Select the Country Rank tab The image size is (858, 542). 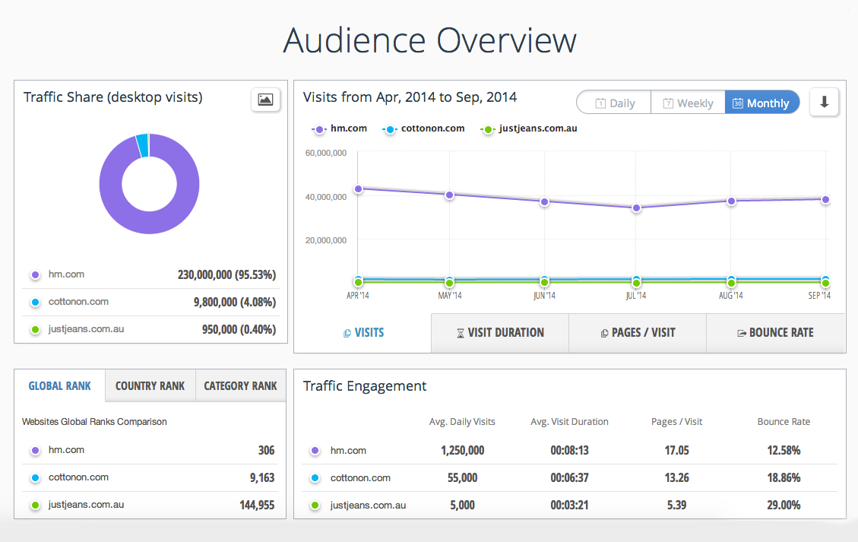point(150,386)
